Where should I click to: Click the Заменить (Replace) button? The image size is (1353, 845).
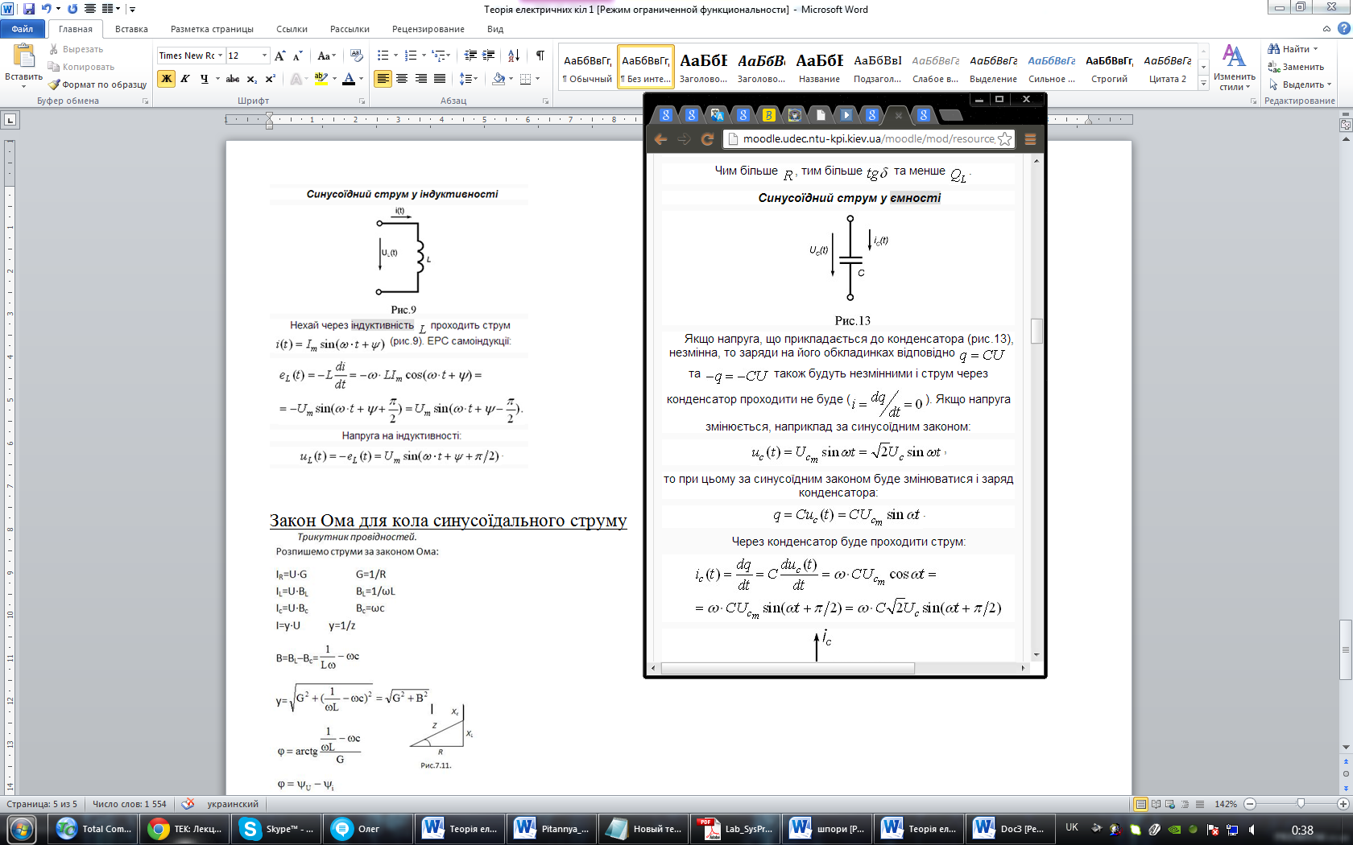click(1296, 67)
